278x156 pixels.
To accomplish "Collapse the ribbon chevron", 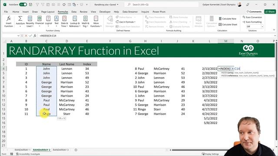I will pyautogui.click(x=274, y=30).
